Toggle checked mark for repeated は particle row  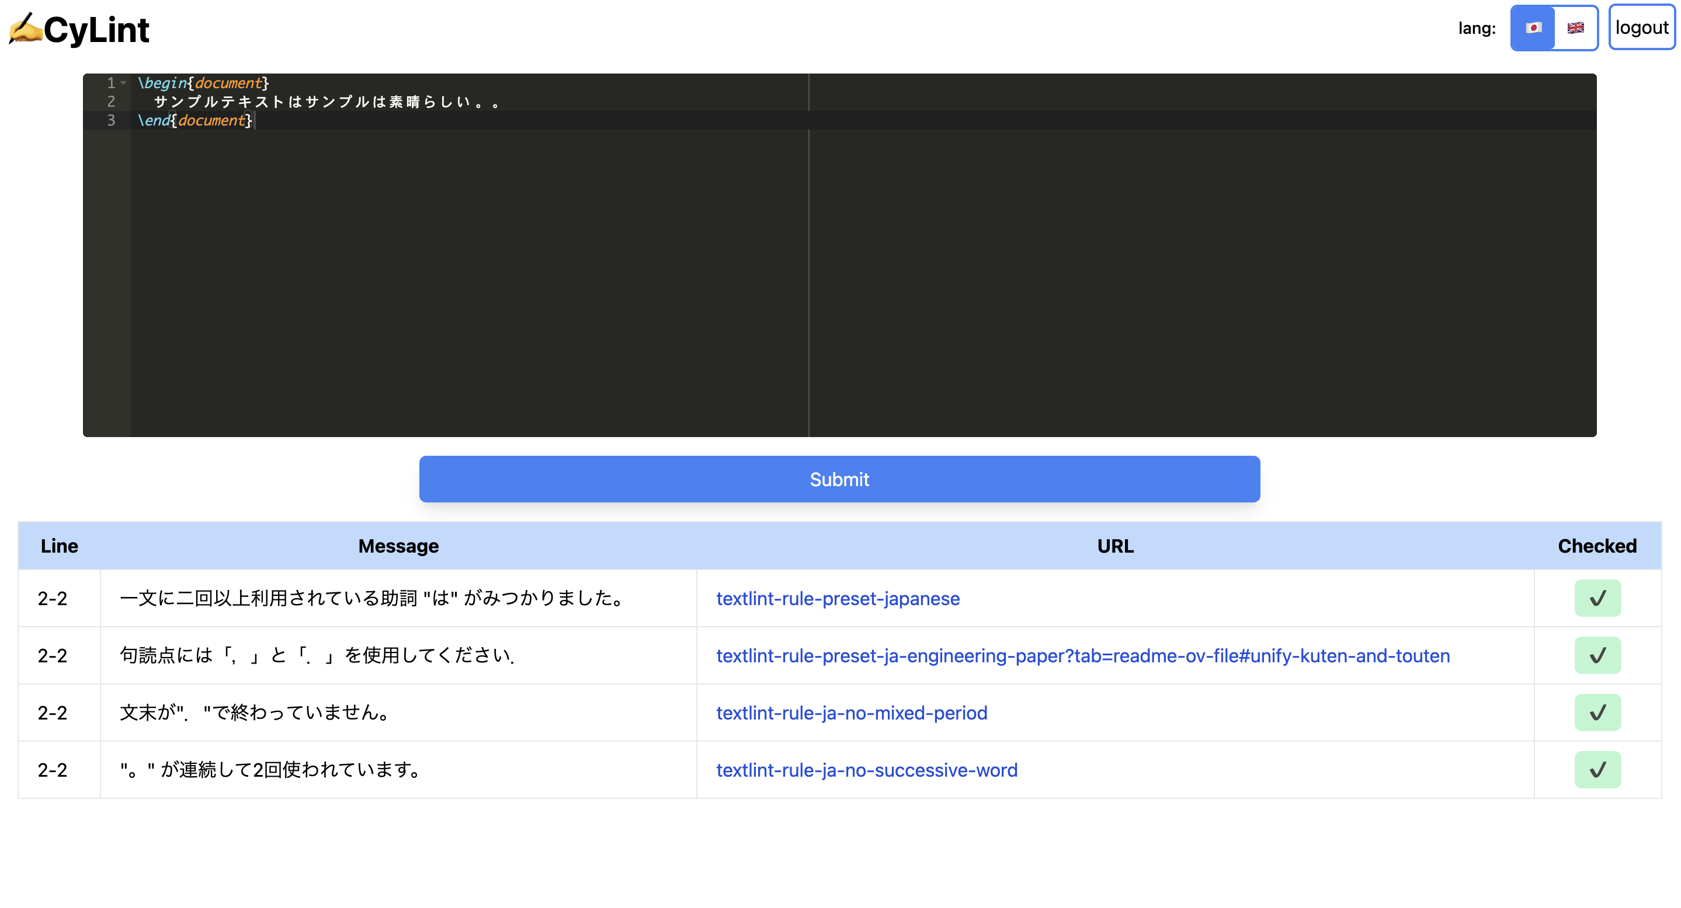1597,598
